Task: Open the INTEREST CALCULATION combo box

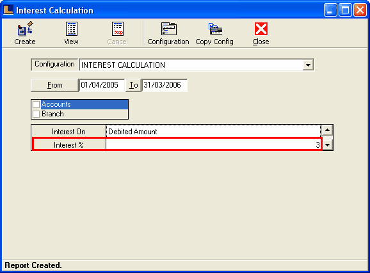Action: coord(197,65)
